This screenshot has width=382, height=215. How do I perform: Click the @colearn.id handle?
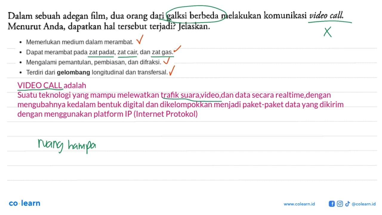tap(364, 204)
